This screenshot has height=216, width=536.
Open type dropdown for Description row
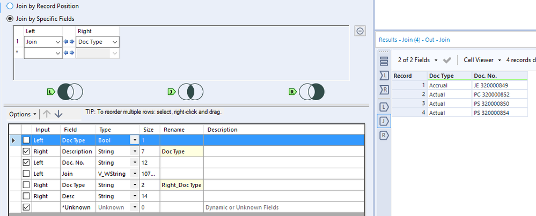135,152
